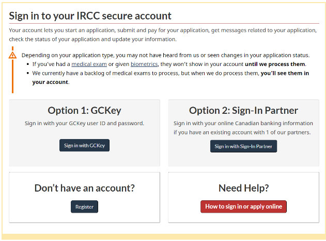326x241 pixels.
Task: Click the bold text 'you'll see them in your account'
Action: (170, 78)
